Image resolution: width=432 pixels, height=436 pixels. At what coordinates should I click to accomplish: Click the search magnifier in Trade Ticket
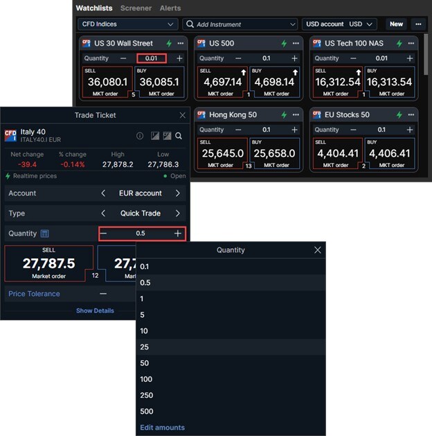[179, 136]
